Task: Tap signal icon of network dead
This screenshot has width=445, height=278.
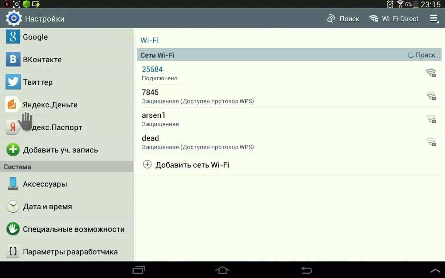Action: (431, 142)
